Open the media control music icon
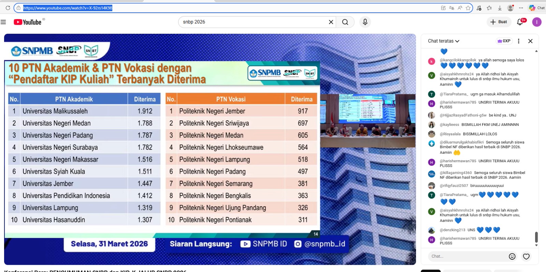Viewport: 546px width, 272px height. pos(479,8)
